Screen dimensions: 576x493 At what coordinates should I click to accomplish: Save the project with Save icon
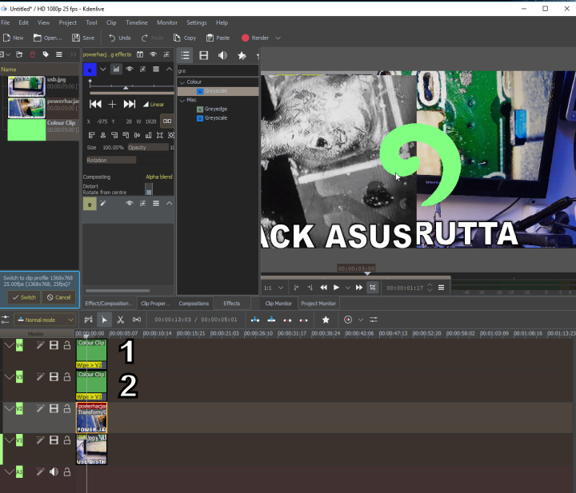(76, 38)
